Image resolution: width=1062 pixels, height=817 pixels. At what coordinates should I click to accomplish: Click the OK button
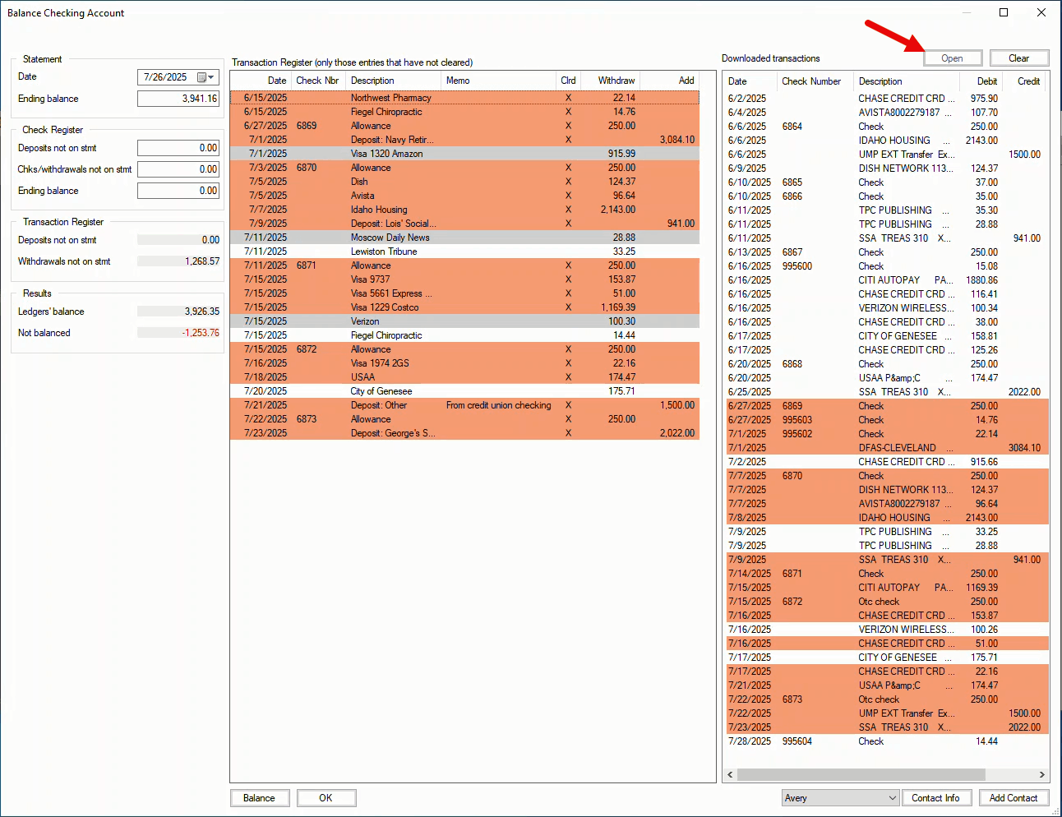(x=326, y=798)
